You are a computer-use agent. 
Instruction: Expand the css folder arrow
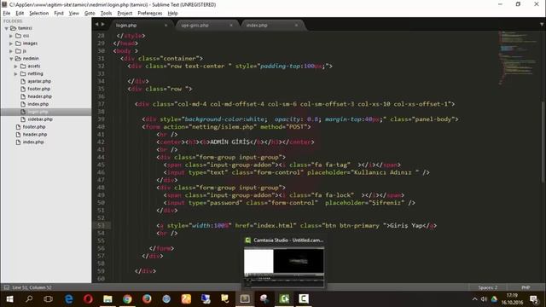tap(11, 36)
